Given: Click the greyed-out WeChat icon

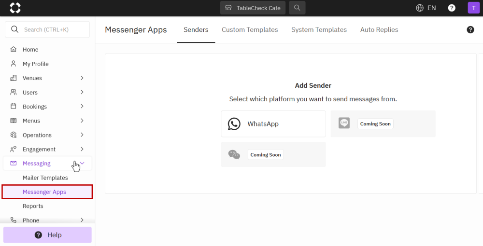Looking at the screenshot, I should point(234,154).
